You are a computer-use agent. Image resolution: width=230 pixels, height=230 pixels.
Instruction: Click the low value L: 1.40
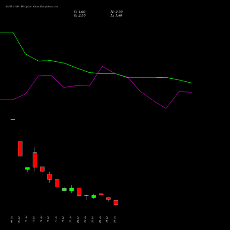(x=116, y=16)
